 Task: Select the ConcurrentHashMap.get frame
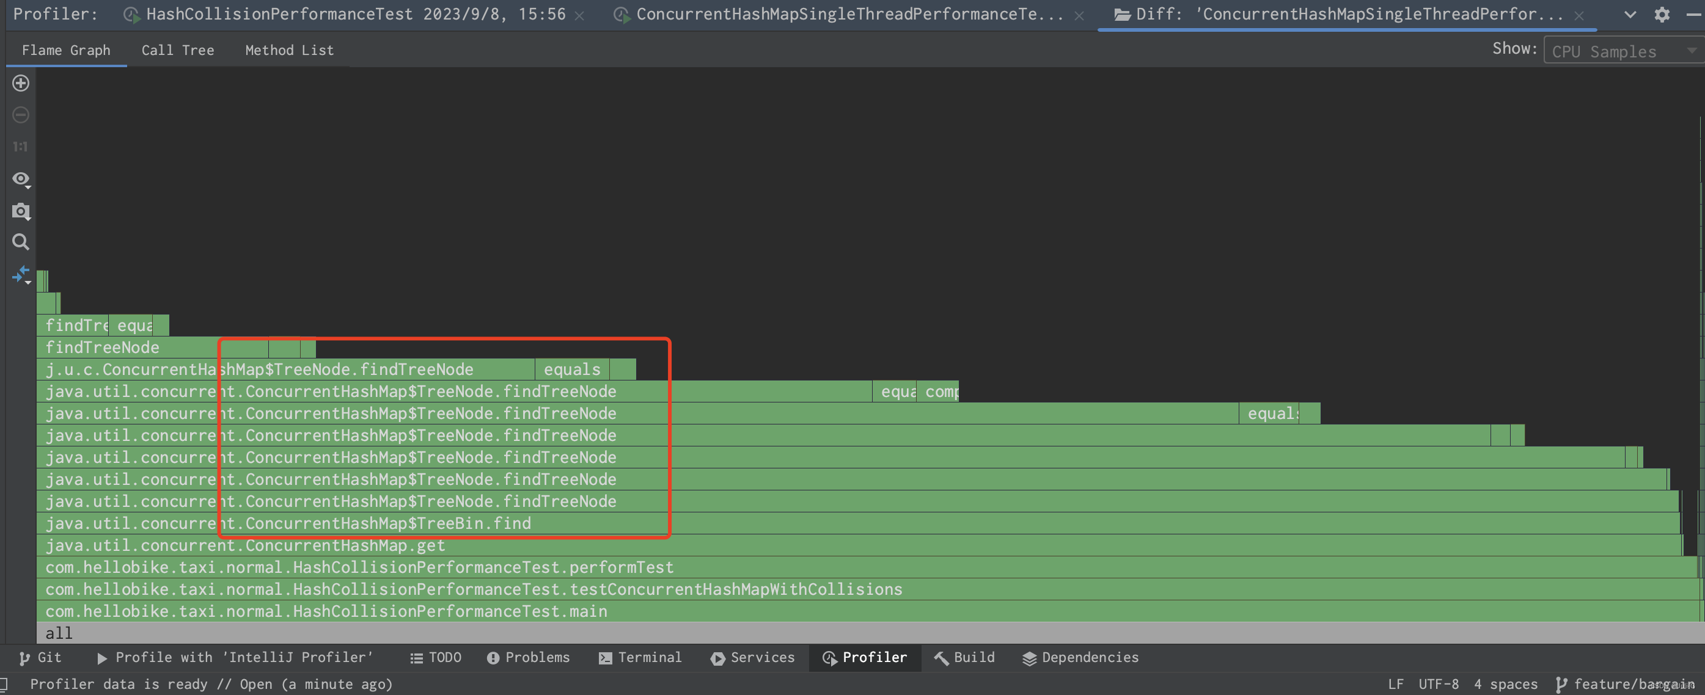860,545
